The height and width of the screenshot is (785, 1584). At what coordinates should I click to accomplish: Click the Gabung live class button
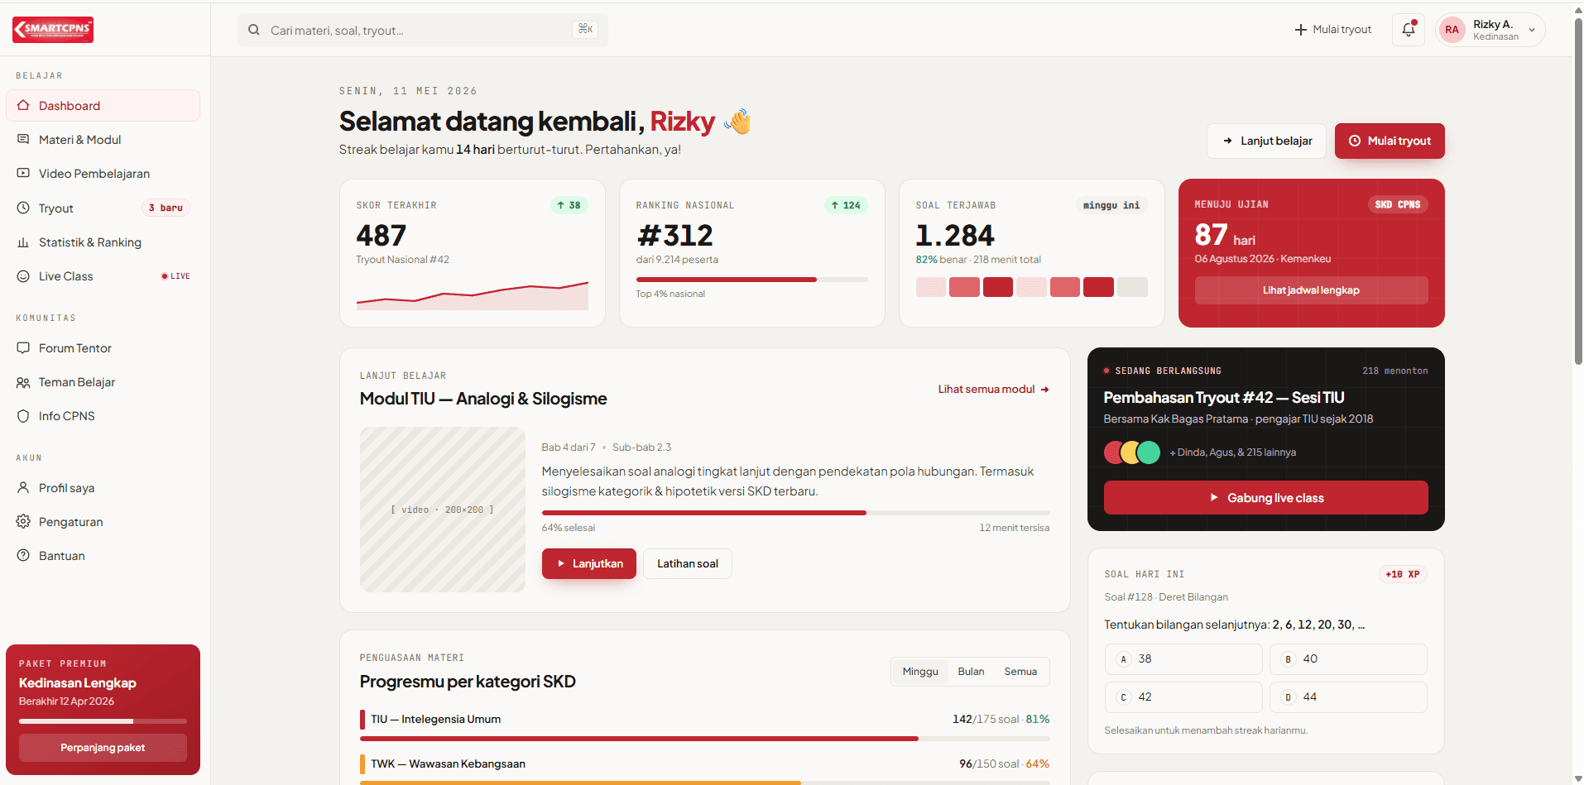(x=1265, y=498)
